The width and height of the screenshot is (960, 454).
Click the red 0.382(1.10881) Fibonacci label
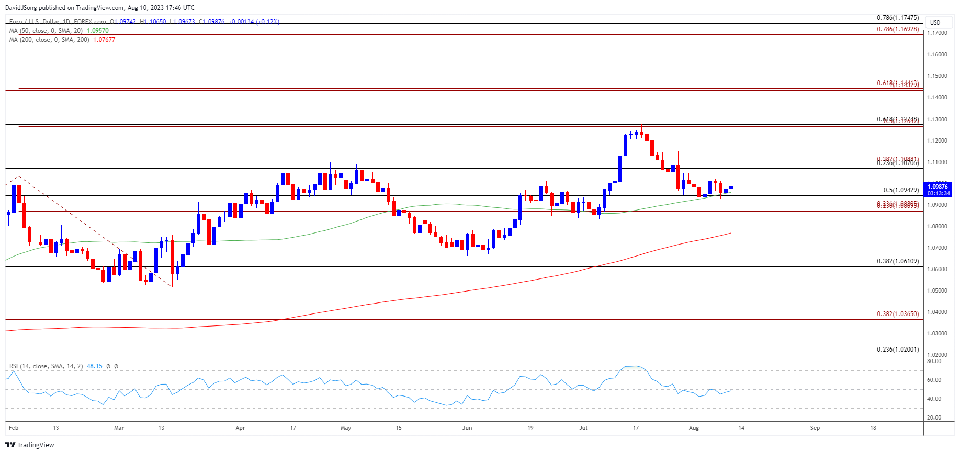pyautogui.click(x=898, y=159)
